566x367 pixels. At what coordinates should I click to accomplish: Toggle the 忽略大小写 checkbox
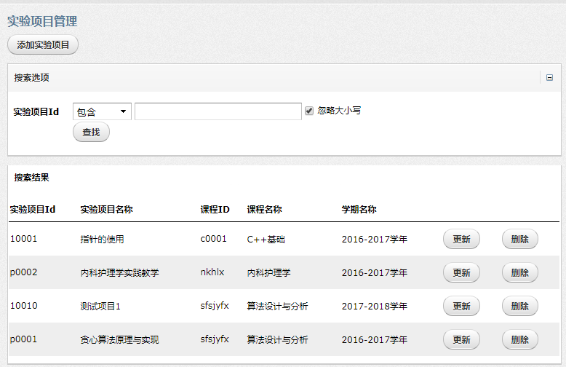click(309, 111)
